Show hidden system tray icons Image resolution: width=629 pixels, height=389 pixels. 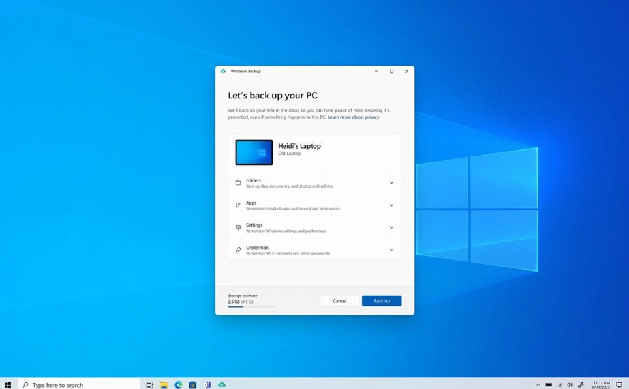tap(538, 385)
